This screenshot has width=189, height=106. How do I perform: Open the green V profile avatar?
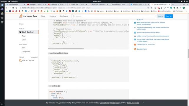184,8
